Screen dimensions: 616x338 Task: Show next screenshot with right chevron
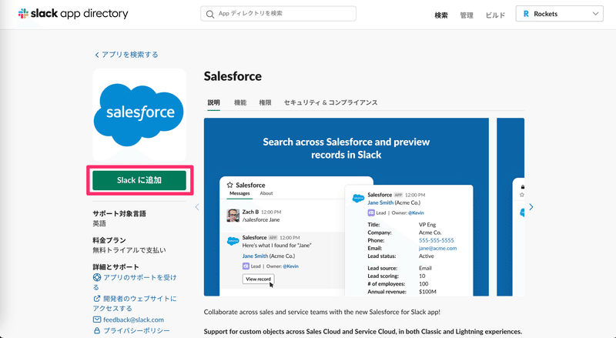click(531, 207)
